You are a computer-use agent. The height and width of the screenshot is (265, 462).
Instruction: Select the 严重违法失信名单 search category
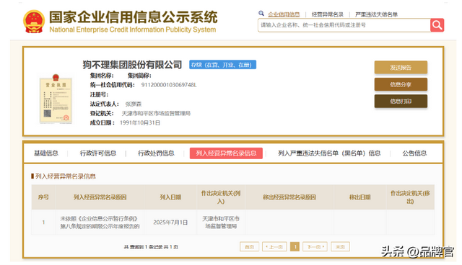pyautogui.click(x=376, y=14)
